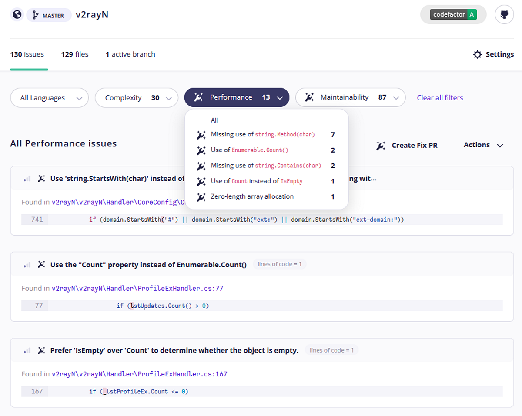Image resolution: width=522 pixels, height=416 pixels.
Task: Click severity bars icon on StartsWith issue
Action: [27, 179]
